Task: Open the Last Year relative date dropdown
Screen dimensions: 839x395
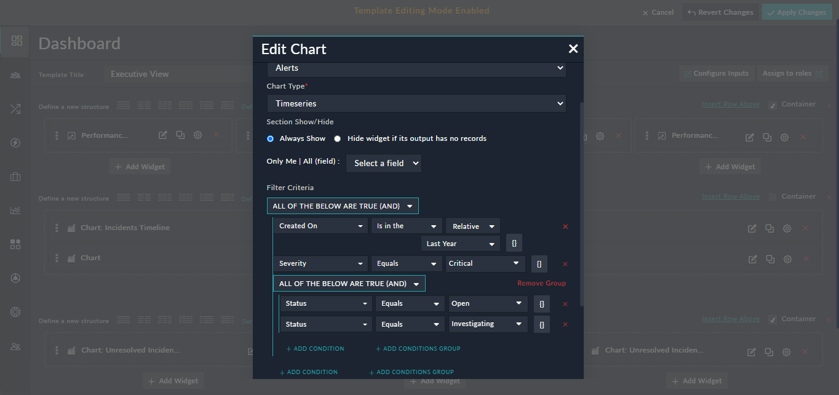Action: pos(460,243)
